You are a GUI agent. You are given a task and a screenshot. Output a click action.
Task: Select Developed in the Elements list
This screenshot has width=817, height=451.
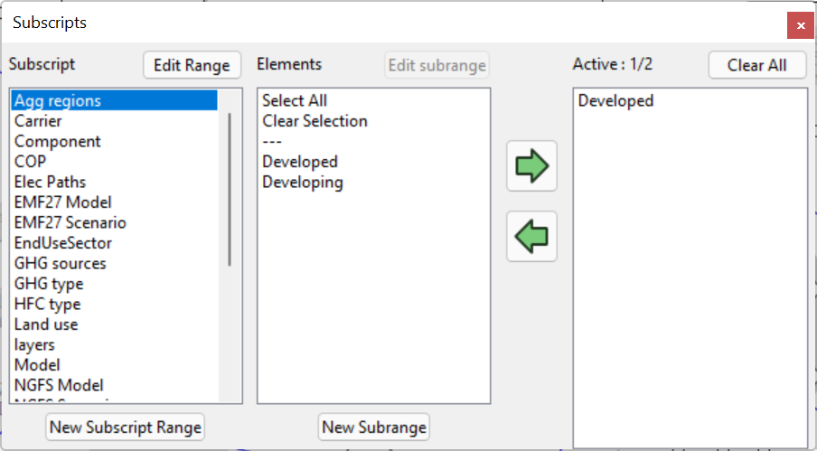[x=300, y=162]
